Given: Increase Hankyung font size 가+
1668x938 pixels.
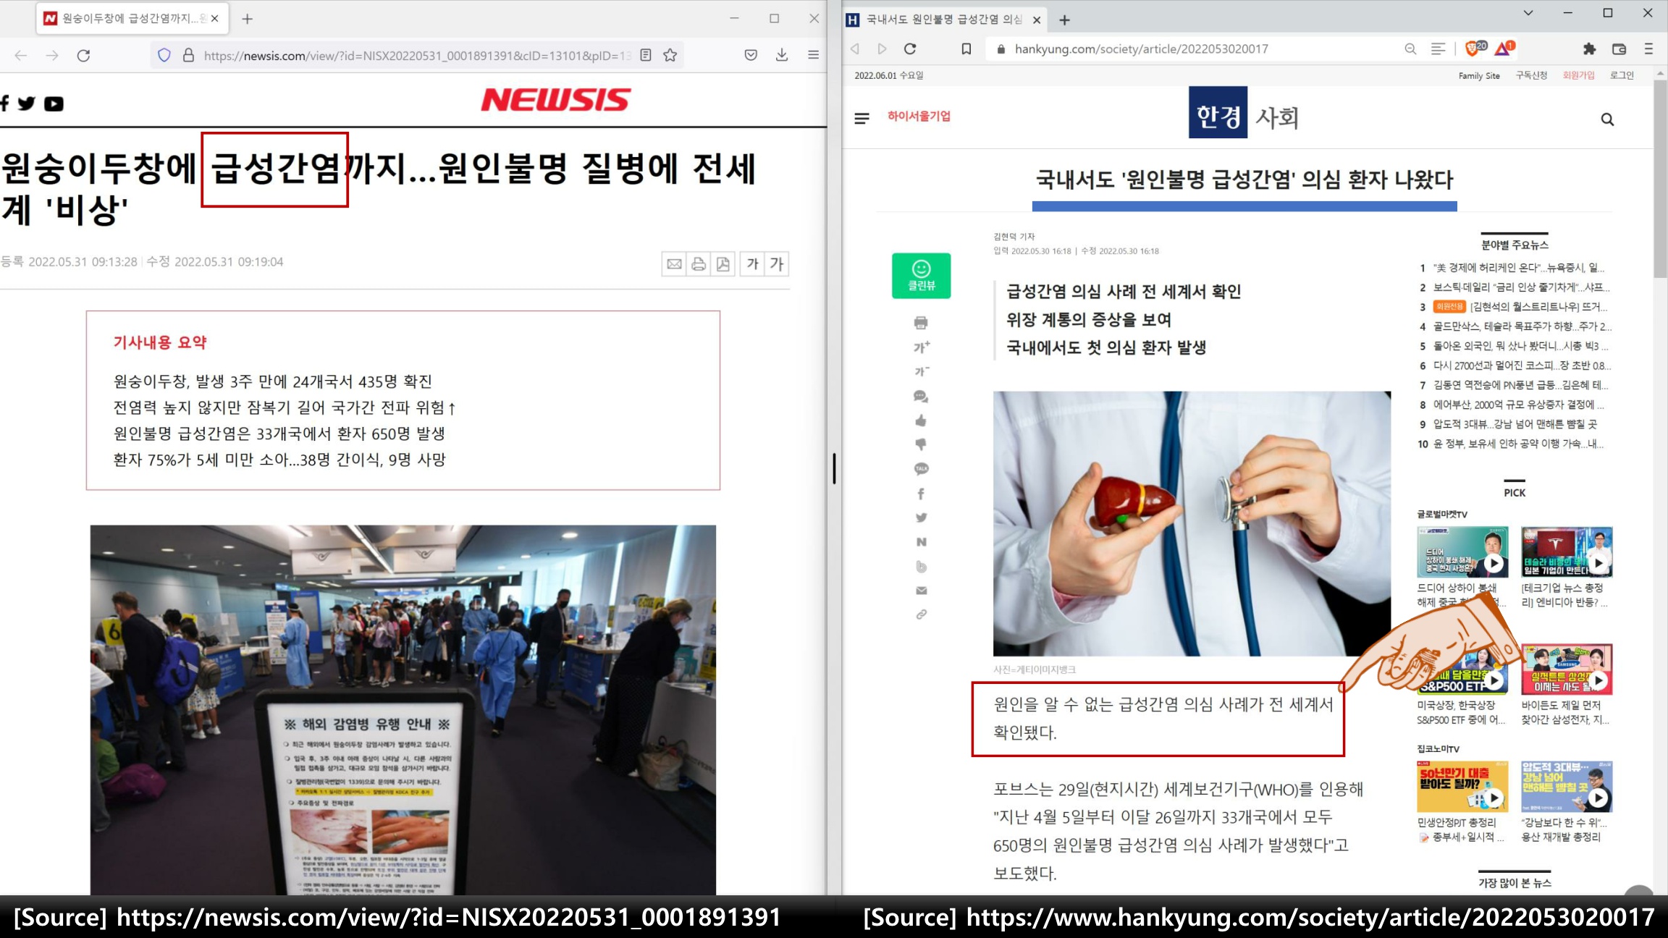Looking at the screenshot, I should (921, 347).
